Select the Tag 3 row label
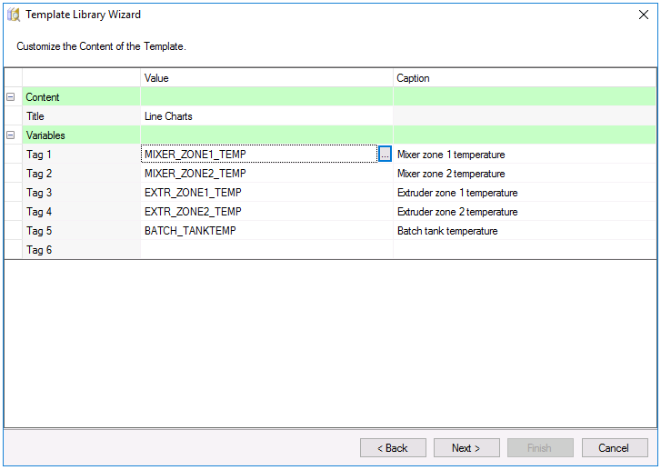Viewport: 661px width, 470px height. (81, 193)
